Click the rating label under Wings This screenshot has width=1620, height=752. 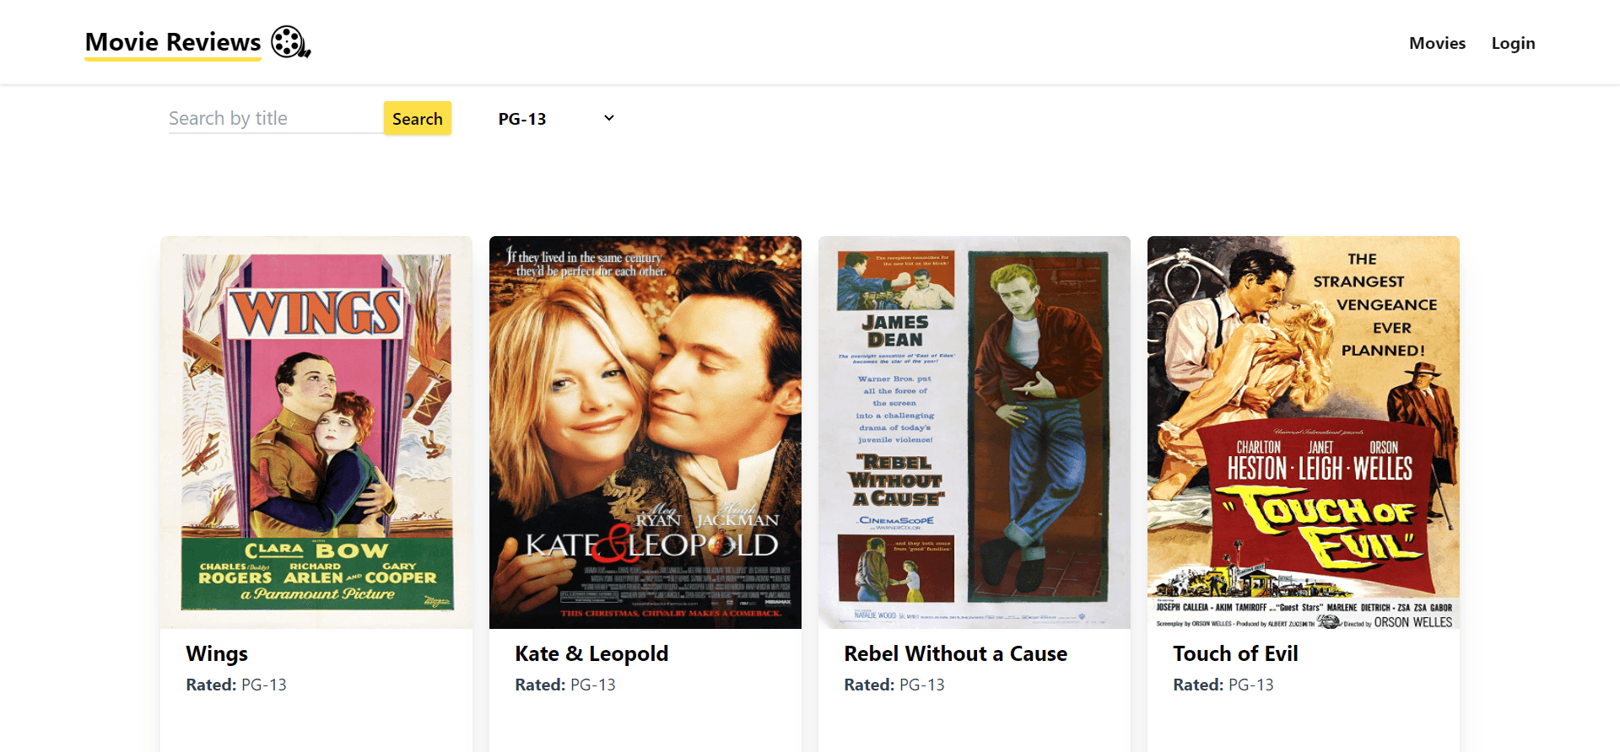236,685
